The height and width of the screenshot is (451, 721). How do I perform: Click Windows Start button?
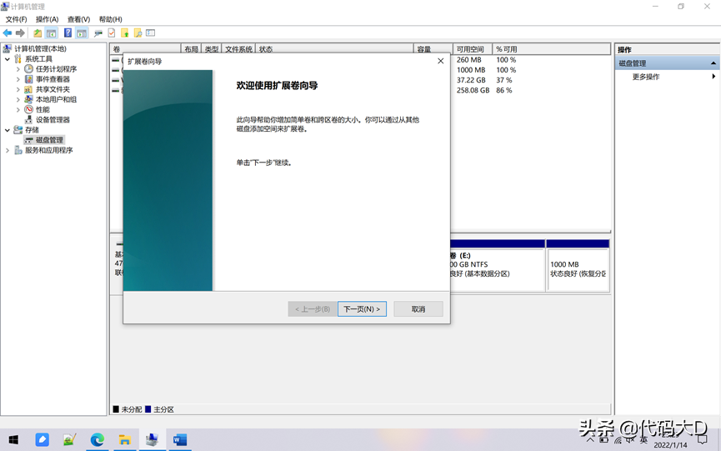[x=13, y=440]
